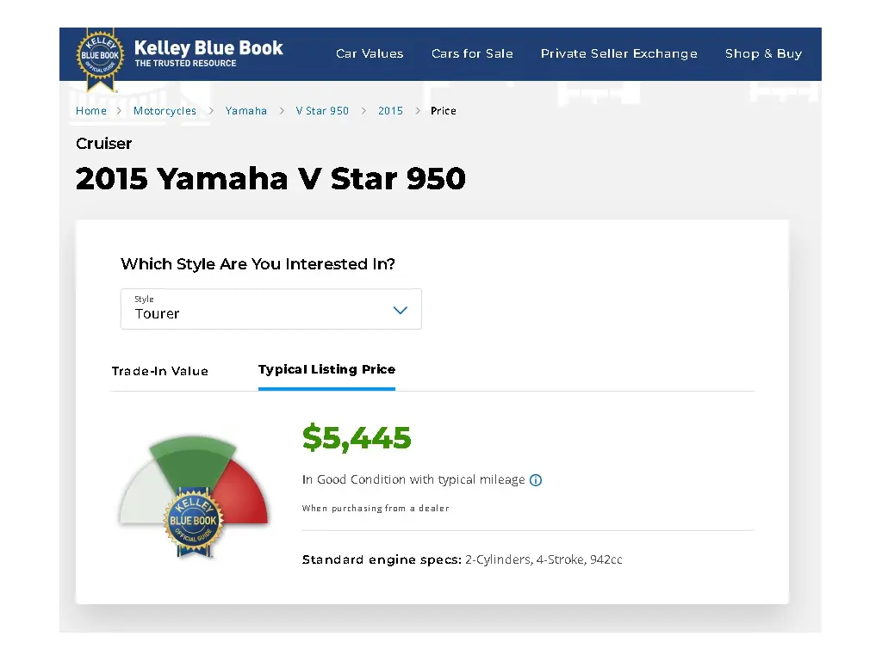882x661 pixels.
Task: Open the Shop & Buy menu
Action: [x=763, y=53]
